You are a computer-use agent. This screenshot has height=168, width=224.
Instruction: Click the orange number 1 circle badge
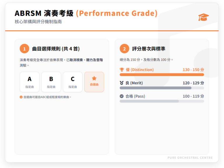[24, 49]
